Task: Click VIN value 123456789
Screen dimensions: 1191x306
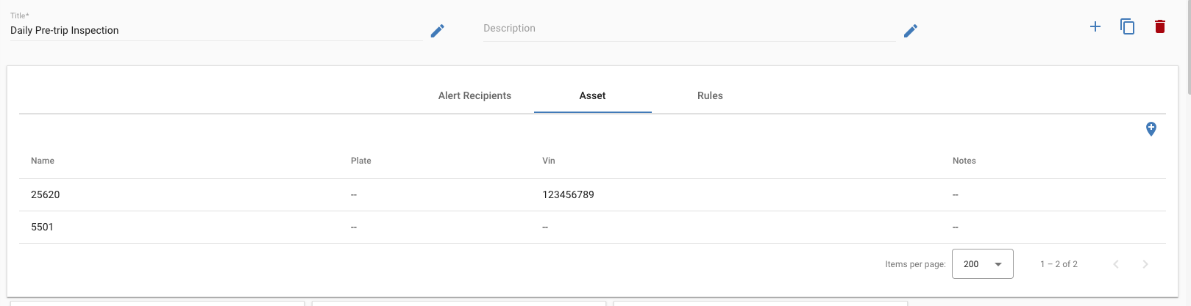Action: coord(568,194)
